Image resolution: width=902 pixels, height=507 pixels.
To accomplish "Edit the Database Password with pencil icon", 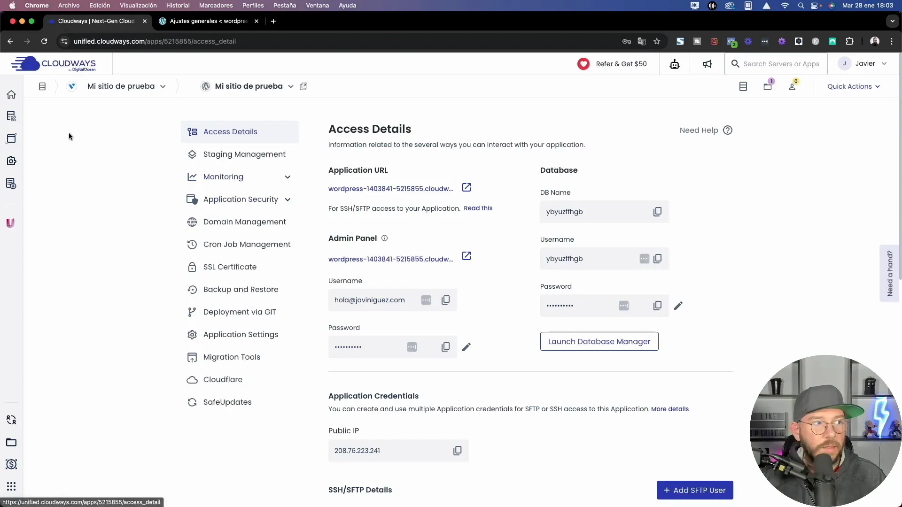I will click(678, 306).
